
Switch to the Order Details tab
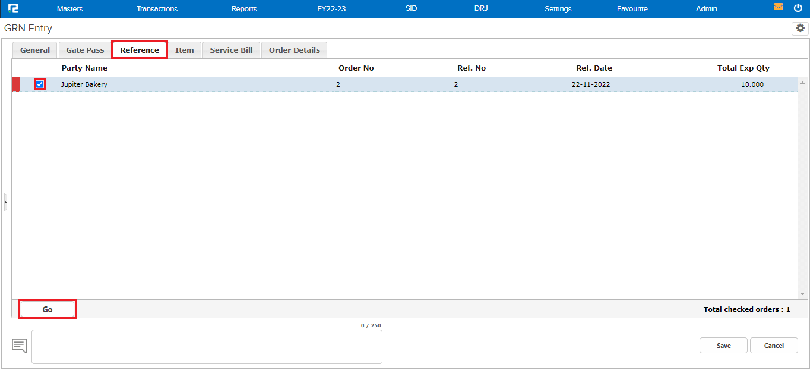294,50
